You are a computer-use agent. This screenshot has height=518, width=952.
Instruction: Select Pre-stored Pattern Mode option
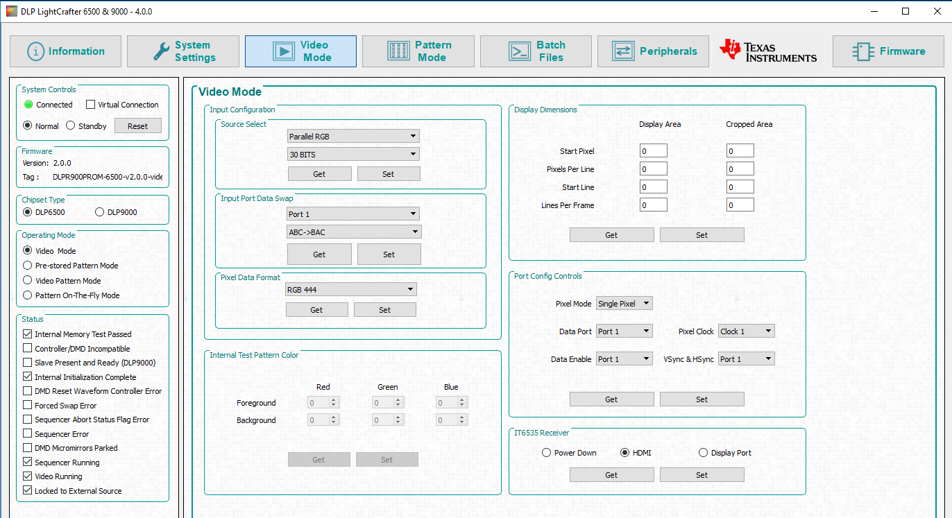(28, 266)
